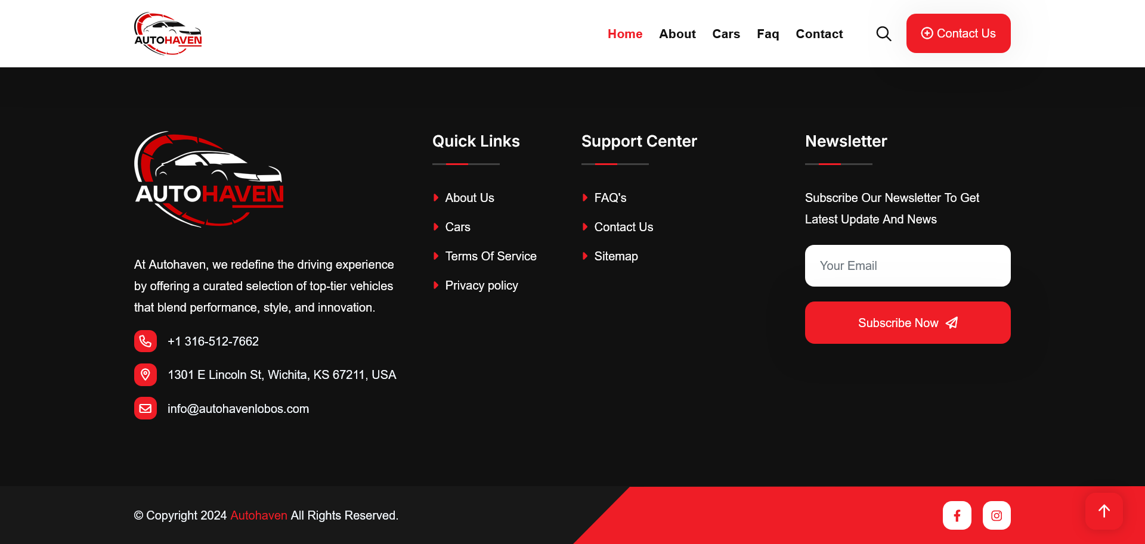Image resolution: width=1145 pixels, height=544 pixels.
Task: Click the large Autohaven footer logo
Action: coord(209,179)
